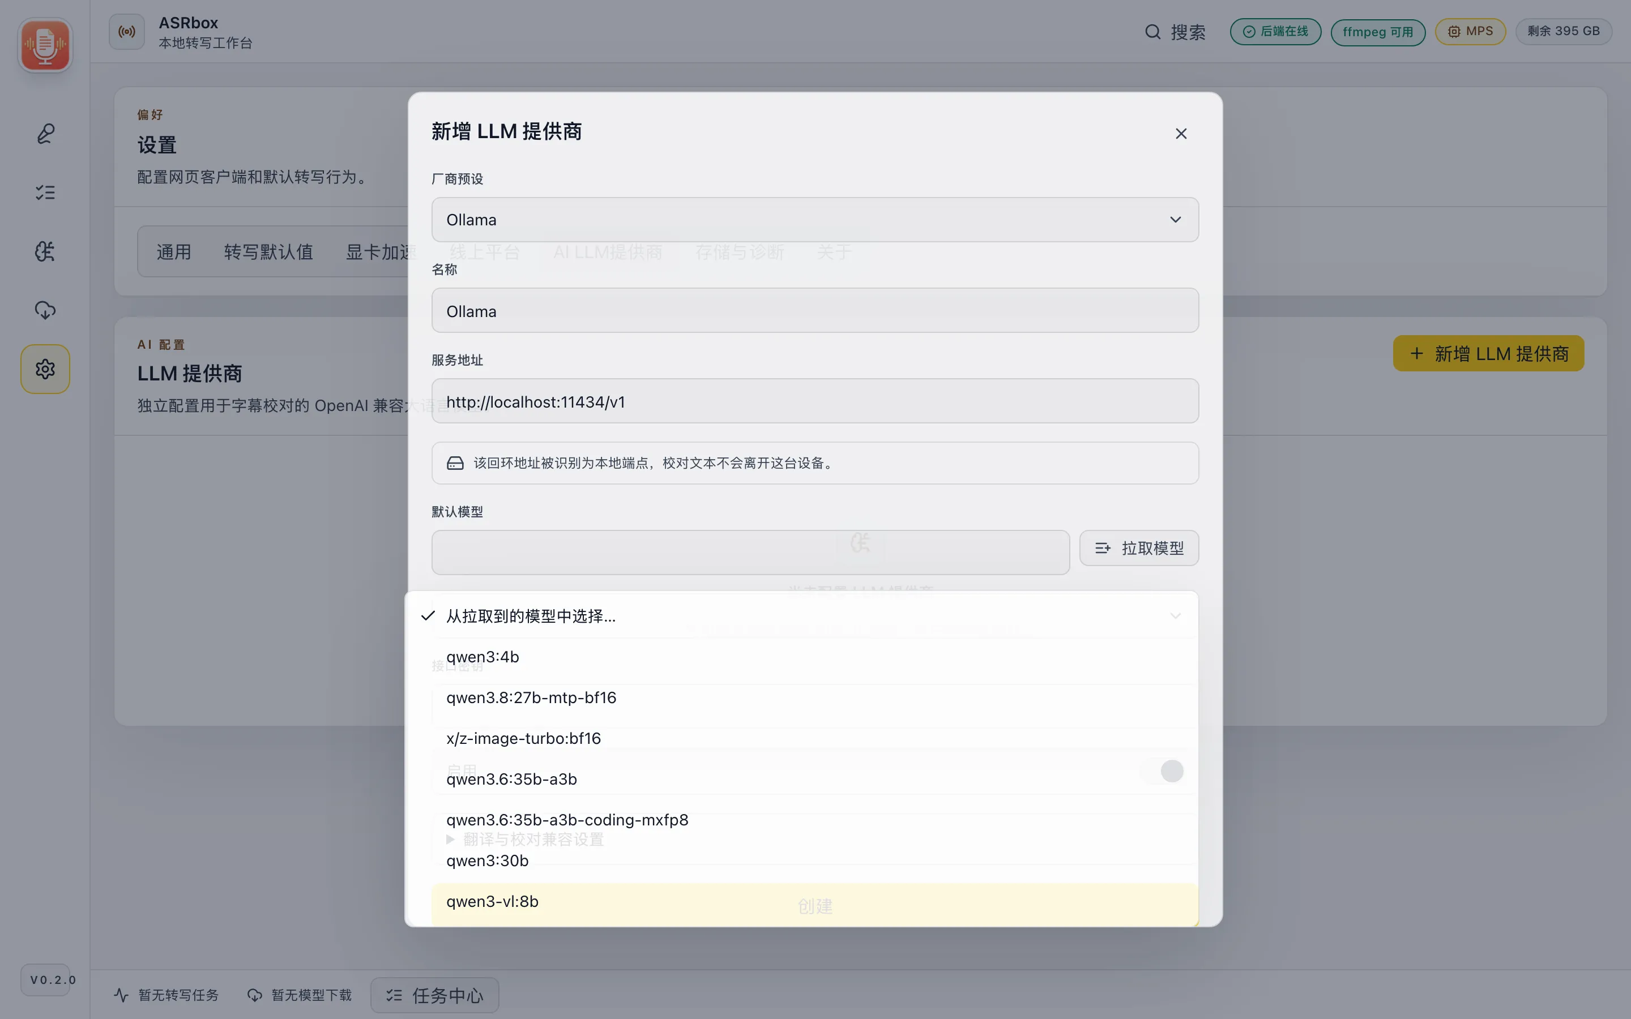Image resolution: width=1631 pixels, height=1019 pixels.
Task: Select model qwen3:4b from list
Action: point(802,657)
